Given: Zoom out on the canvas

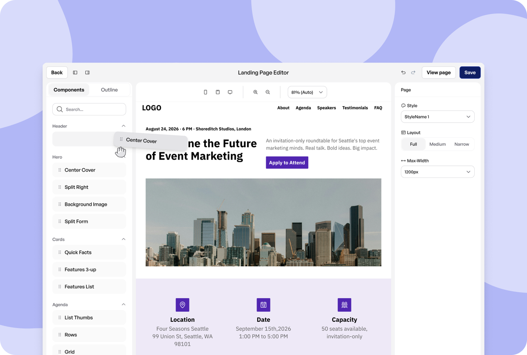Looking at the screenshot, I should coord(268,92).
